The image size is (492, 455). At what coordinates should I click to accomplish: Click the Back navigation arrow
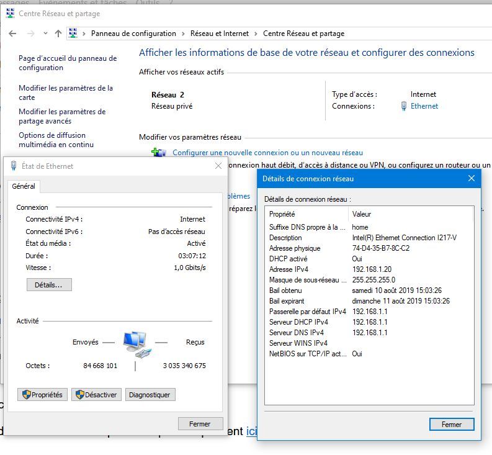coord(13,34)
